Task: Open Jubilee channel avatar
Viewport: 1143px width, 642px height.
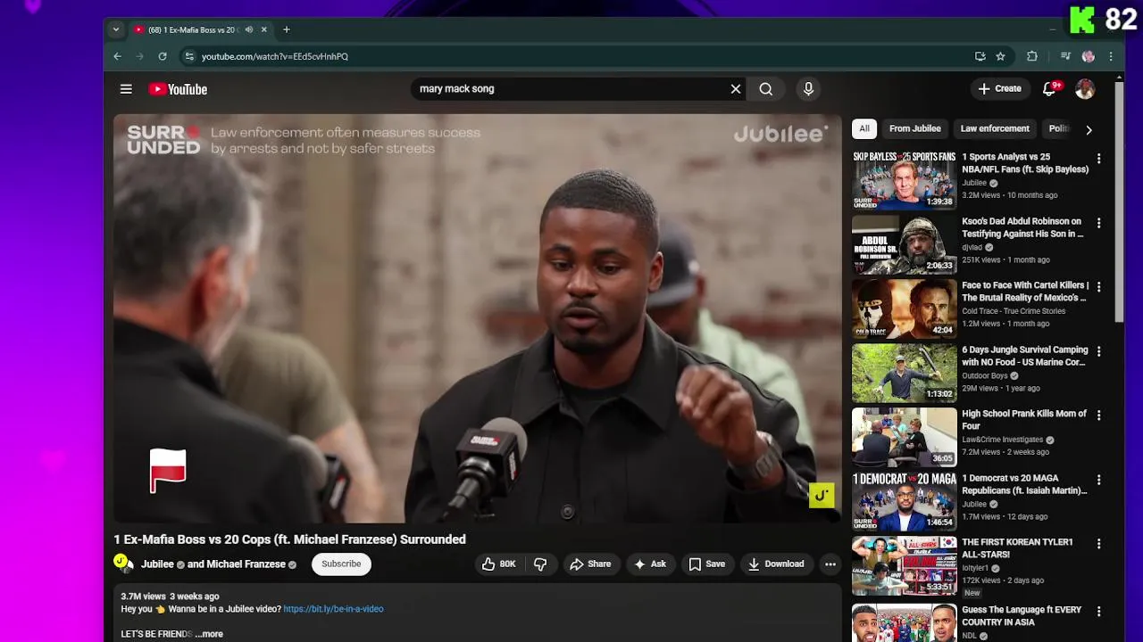Action: 123,564
